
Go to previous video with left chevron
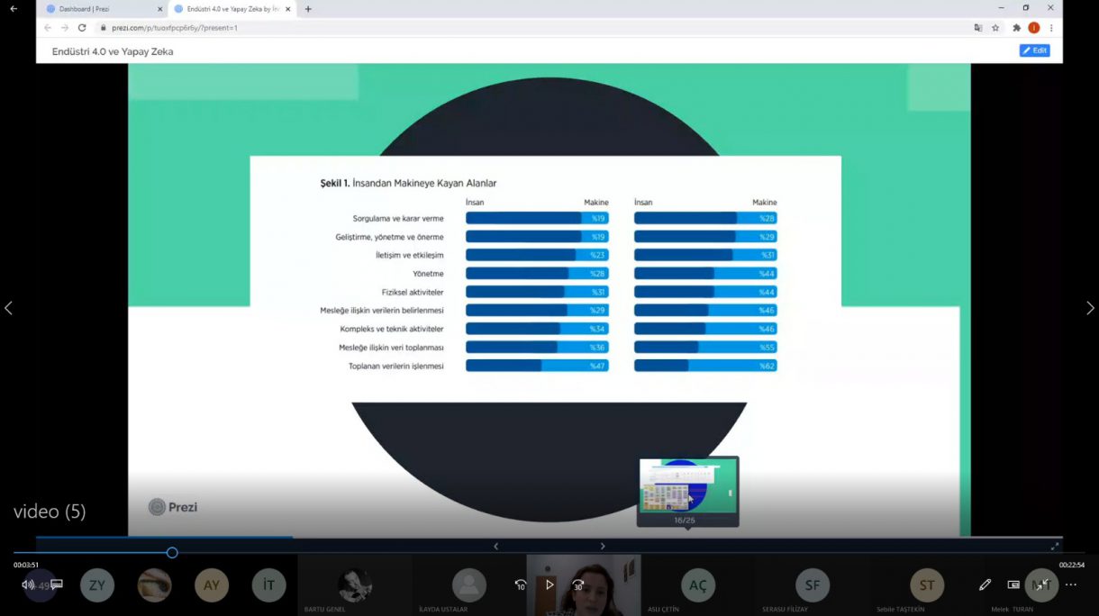(9, 308)
